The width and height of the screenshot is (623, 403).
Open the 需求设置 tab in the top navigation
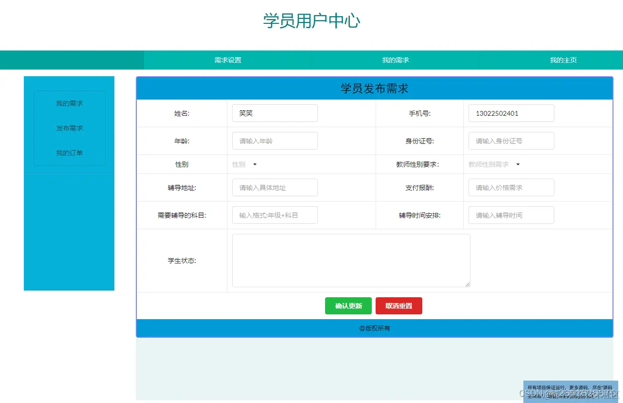[227, 60]
